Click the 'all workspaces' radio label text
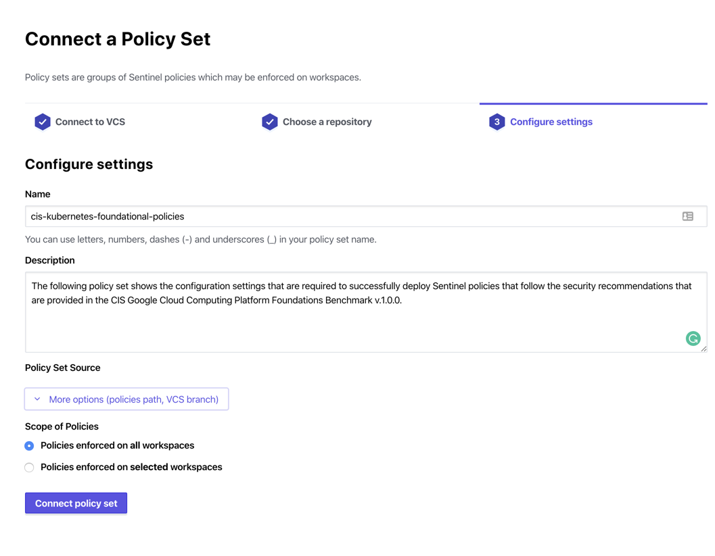Screen dimensions: 715x556 click(117, 445)
